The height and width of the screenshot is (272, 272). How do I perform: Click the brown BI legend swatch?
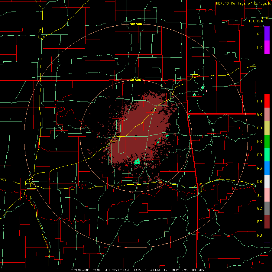[267, 222]
